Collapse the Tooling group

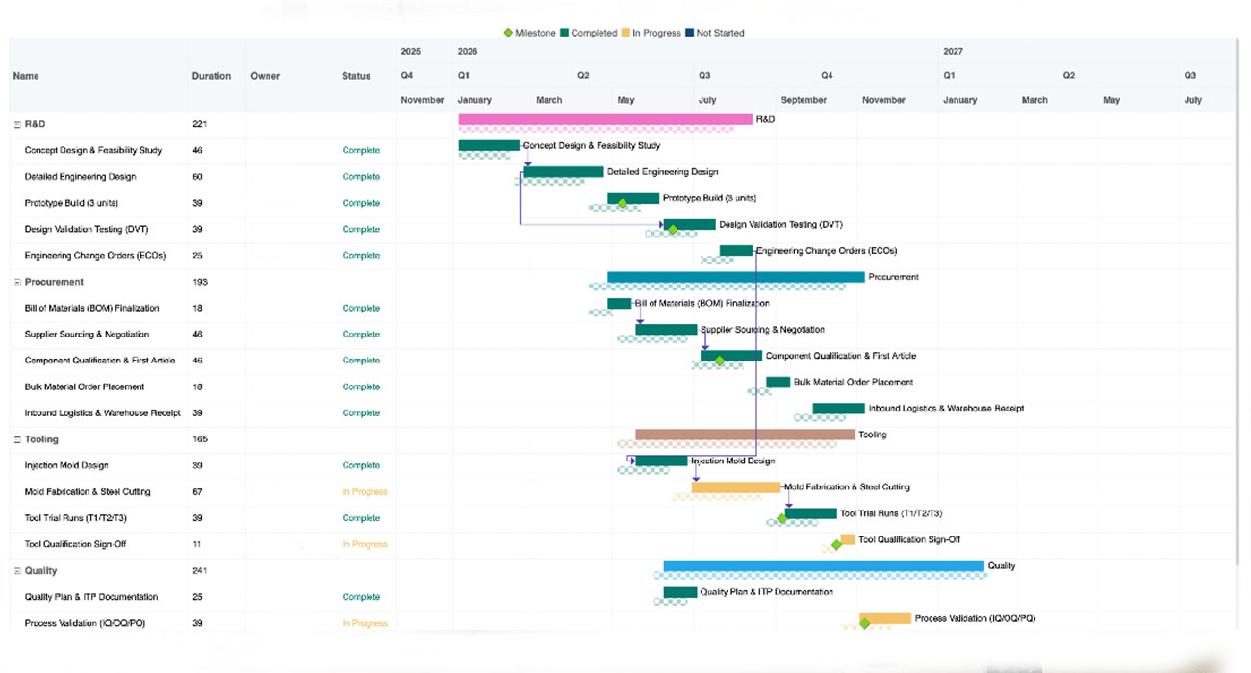point(17,439)
